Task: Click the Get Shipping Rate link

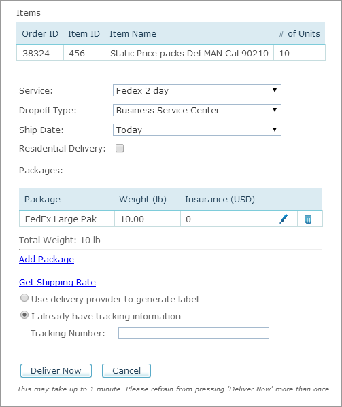Action: click(x=57, y=283)
